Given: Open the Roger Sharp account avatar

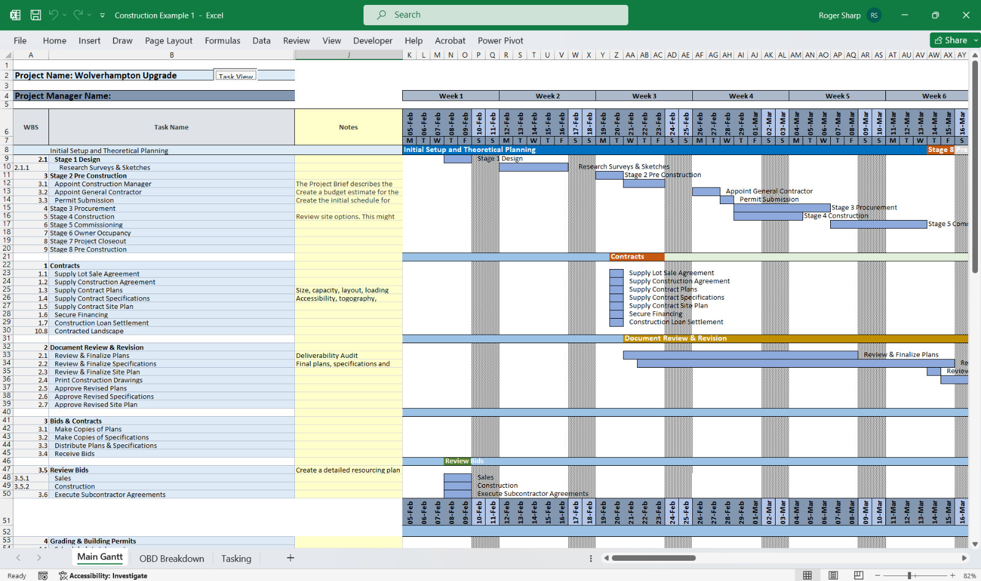Looking at the screenshot, I should [874, 15].
